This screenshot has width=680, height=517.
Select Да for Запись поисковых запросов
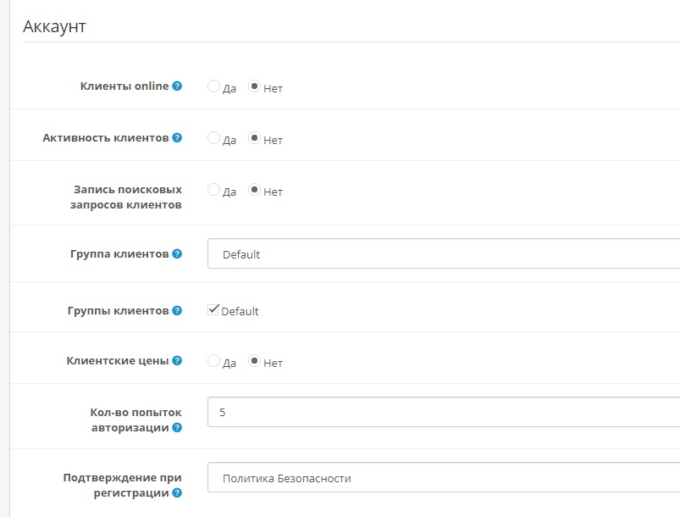(213, 190)
